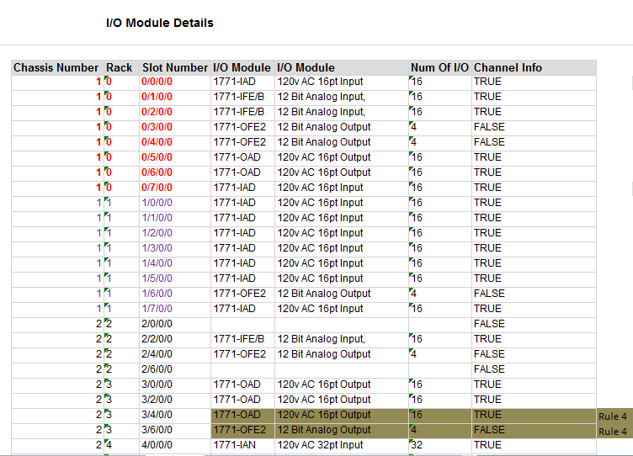
Task: Click slot number cell 2/2/0/0
Action: point(175,339)
